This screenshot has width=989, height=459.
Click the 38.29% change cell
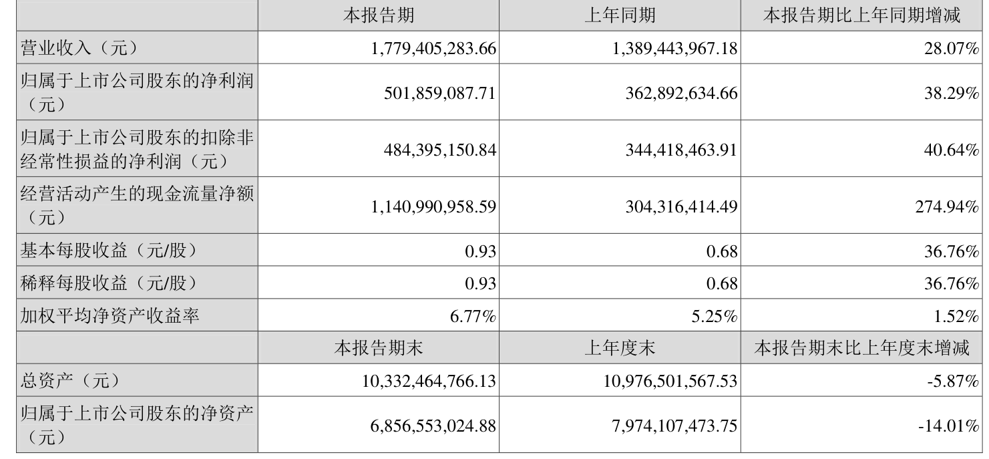point(955,94)
